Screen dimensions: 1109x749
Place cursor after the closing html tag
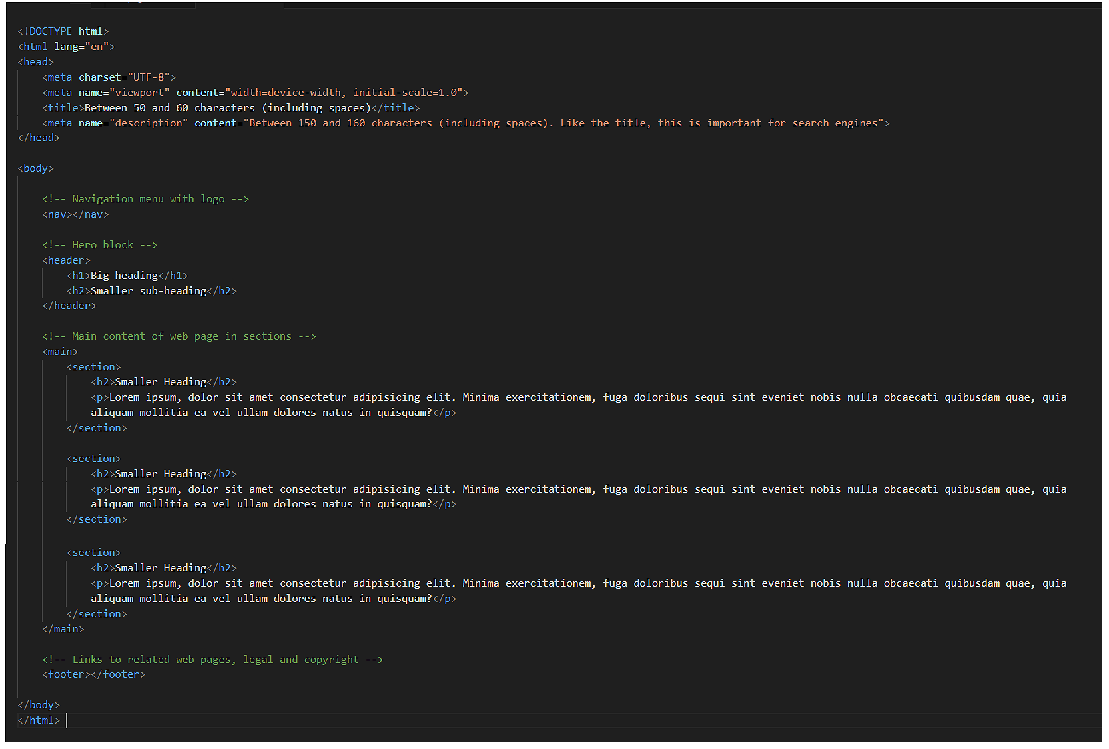[65, 720]
